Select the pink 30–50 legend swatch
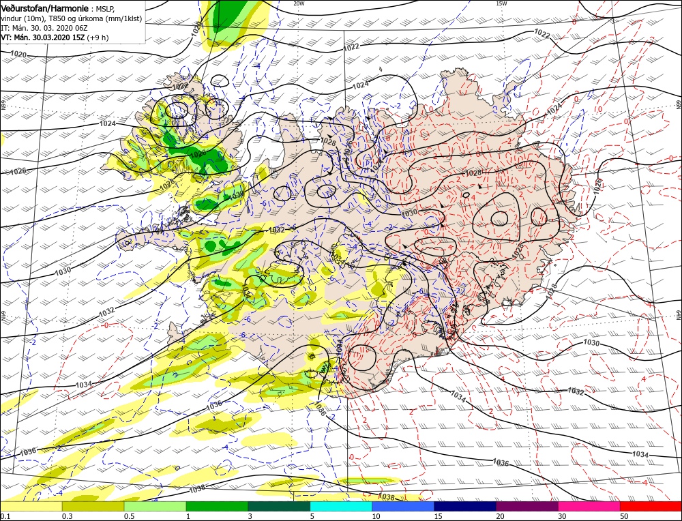This screenshot has width=682, height=521. tap(589, 506)
